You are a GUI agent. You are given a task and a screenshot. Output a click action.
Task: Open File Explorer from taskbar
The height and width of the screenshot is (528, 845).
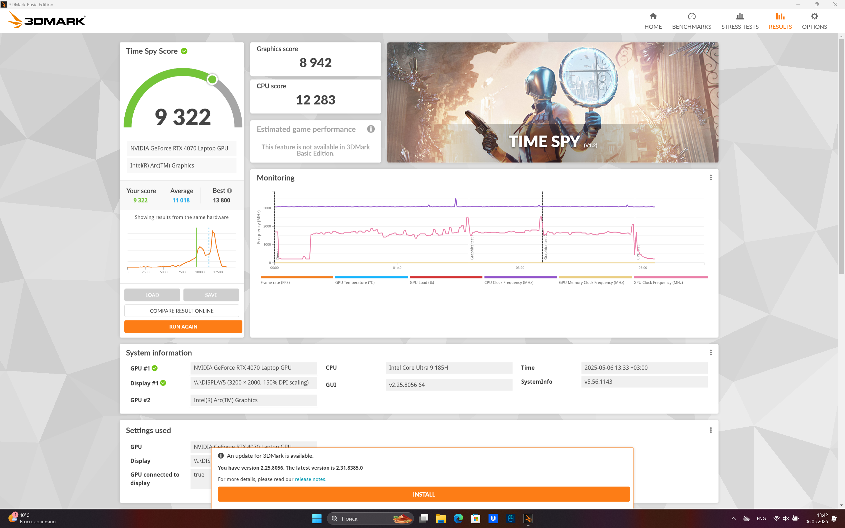click(x=441, y=518)
